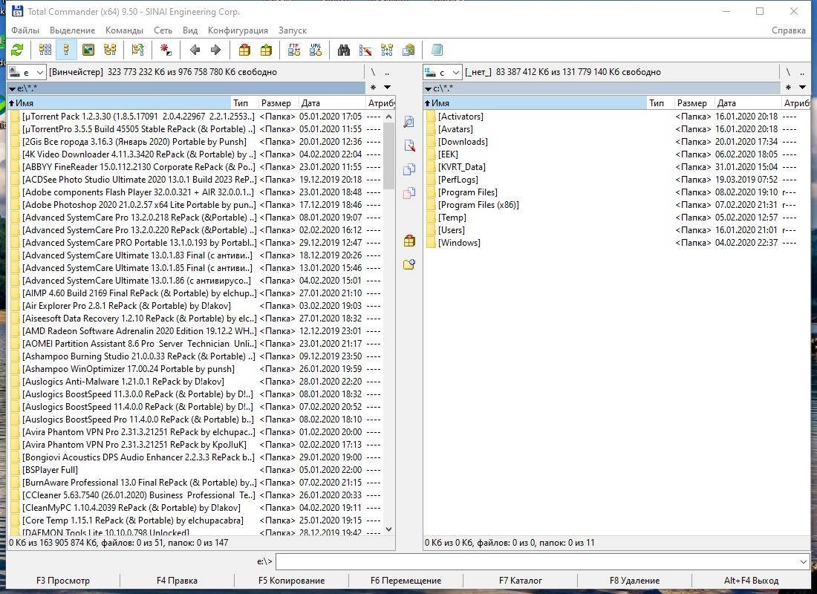This screenshot has height=594, width=817.
Task: Go back with left arrow icon
Action: pos(195,50)
